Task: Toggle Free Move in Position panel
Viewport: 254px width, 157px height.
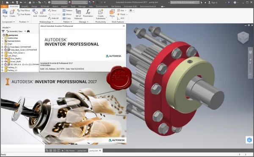Action: [24, 11]
